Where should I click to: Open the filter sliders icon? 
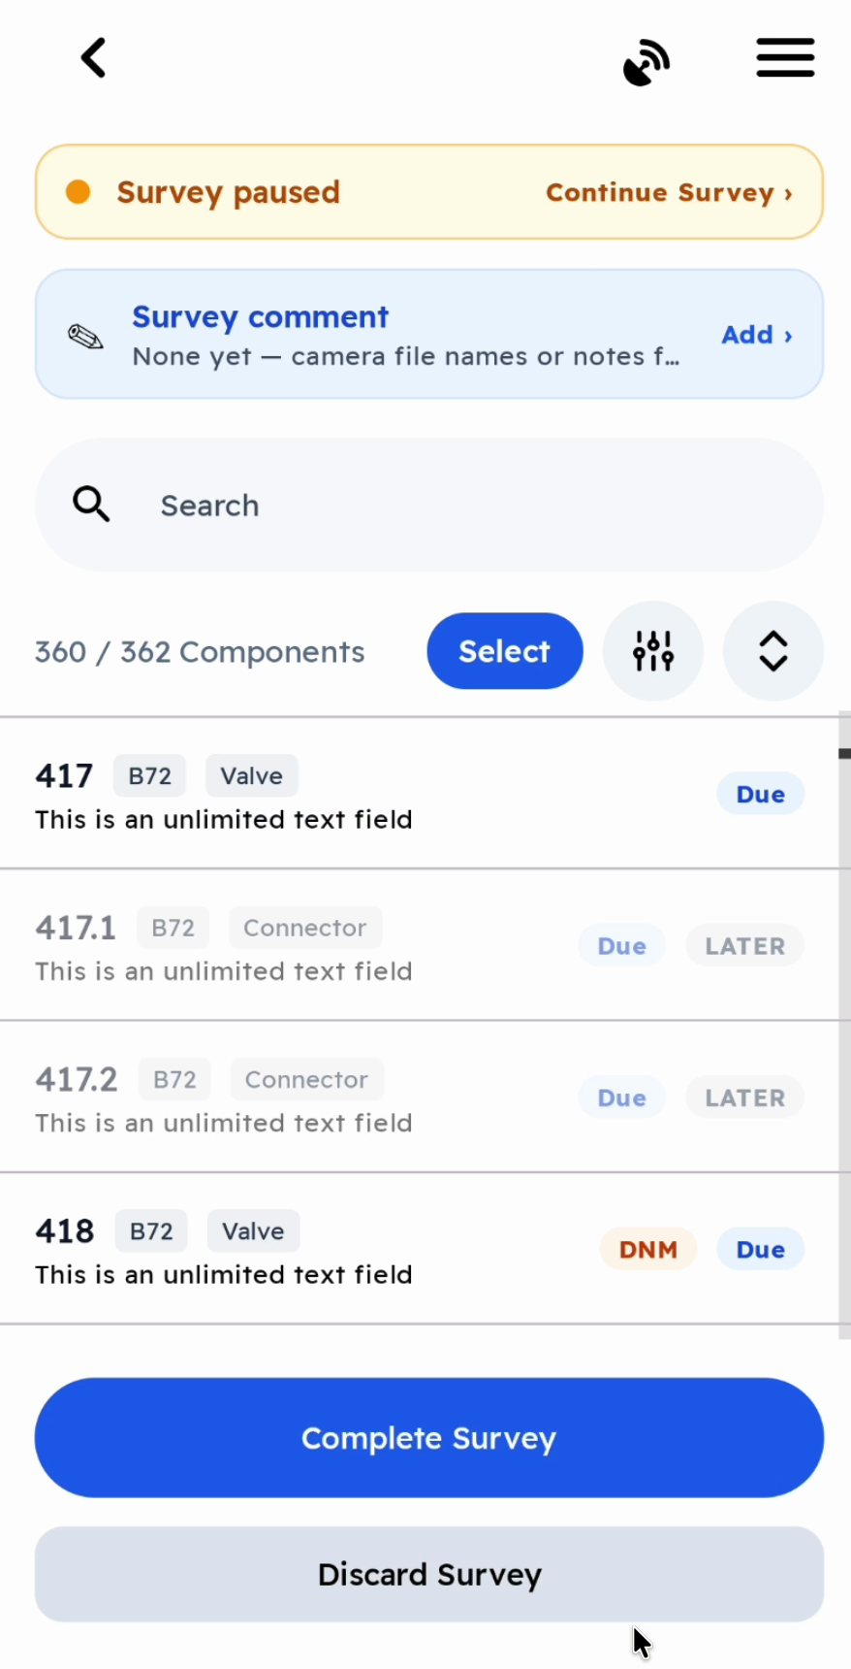click(x=653, y=651)
